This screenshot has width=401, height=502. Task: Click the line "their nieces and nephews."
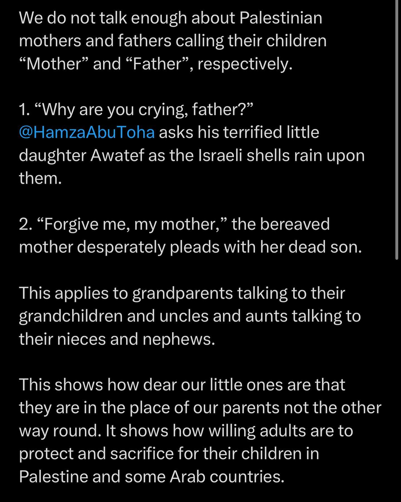(x=117, y=339)
